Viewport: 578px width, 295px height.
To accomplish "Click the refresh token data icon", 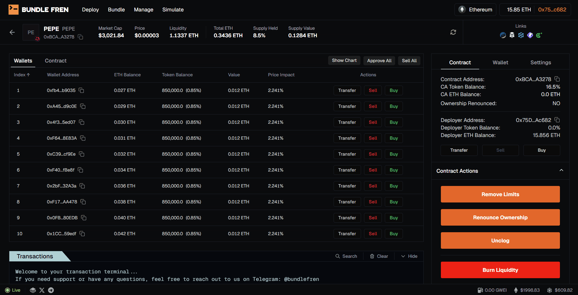I will tap(453, 32).
